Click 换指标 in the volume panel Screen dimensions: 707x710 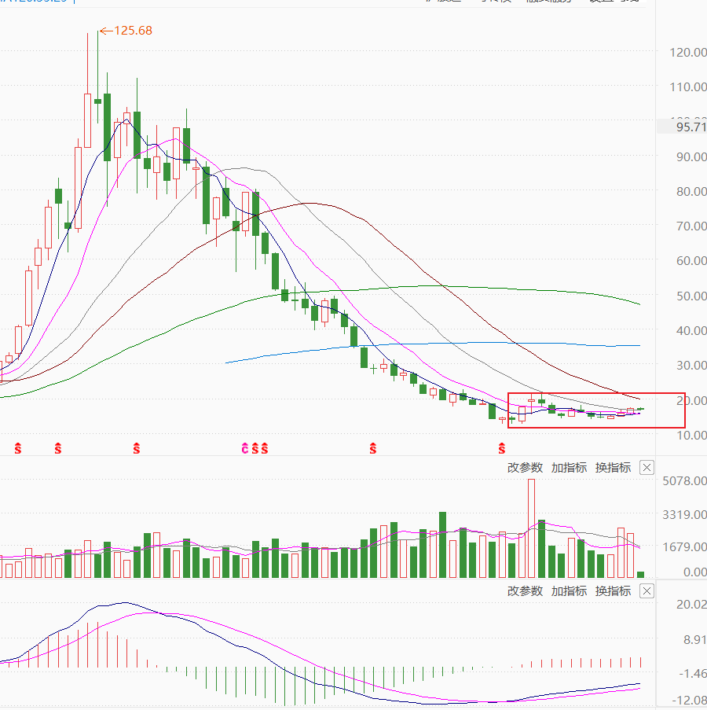click(613, 468)
